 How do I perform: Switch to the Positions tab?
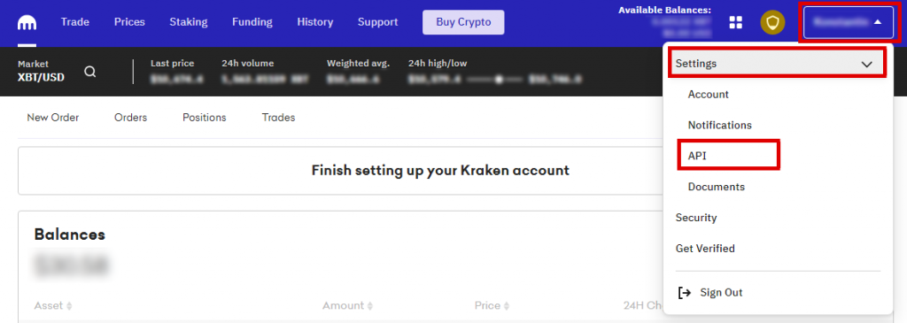(205, 118)
